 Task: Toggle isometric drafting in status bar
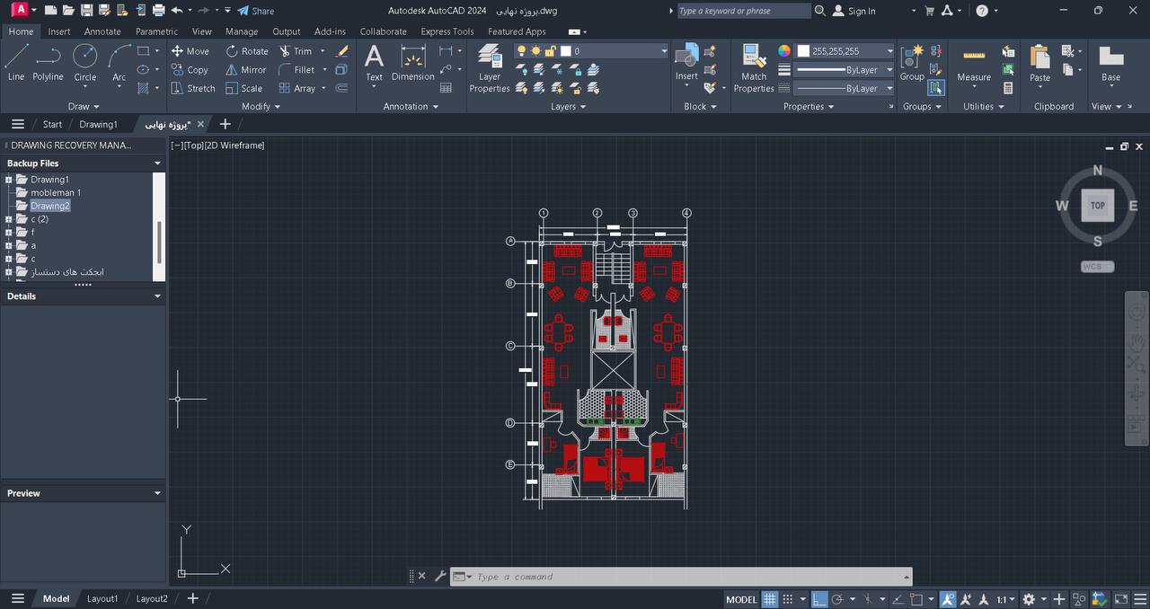(x=867, y=599)
